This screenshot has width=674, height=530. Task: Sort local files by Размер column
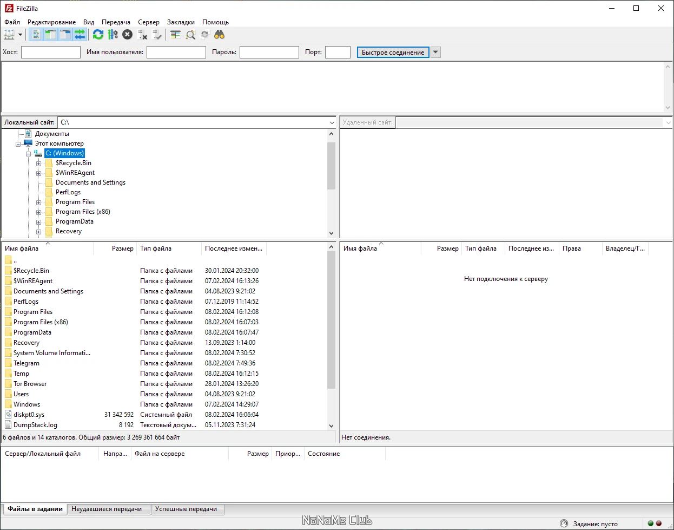(x=123, y=248)
